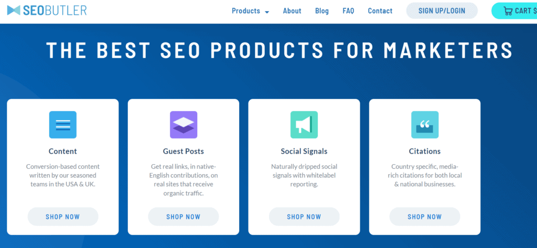Shop now for Social Signals
Screen dimensions: 537x248
coord(304,217)
